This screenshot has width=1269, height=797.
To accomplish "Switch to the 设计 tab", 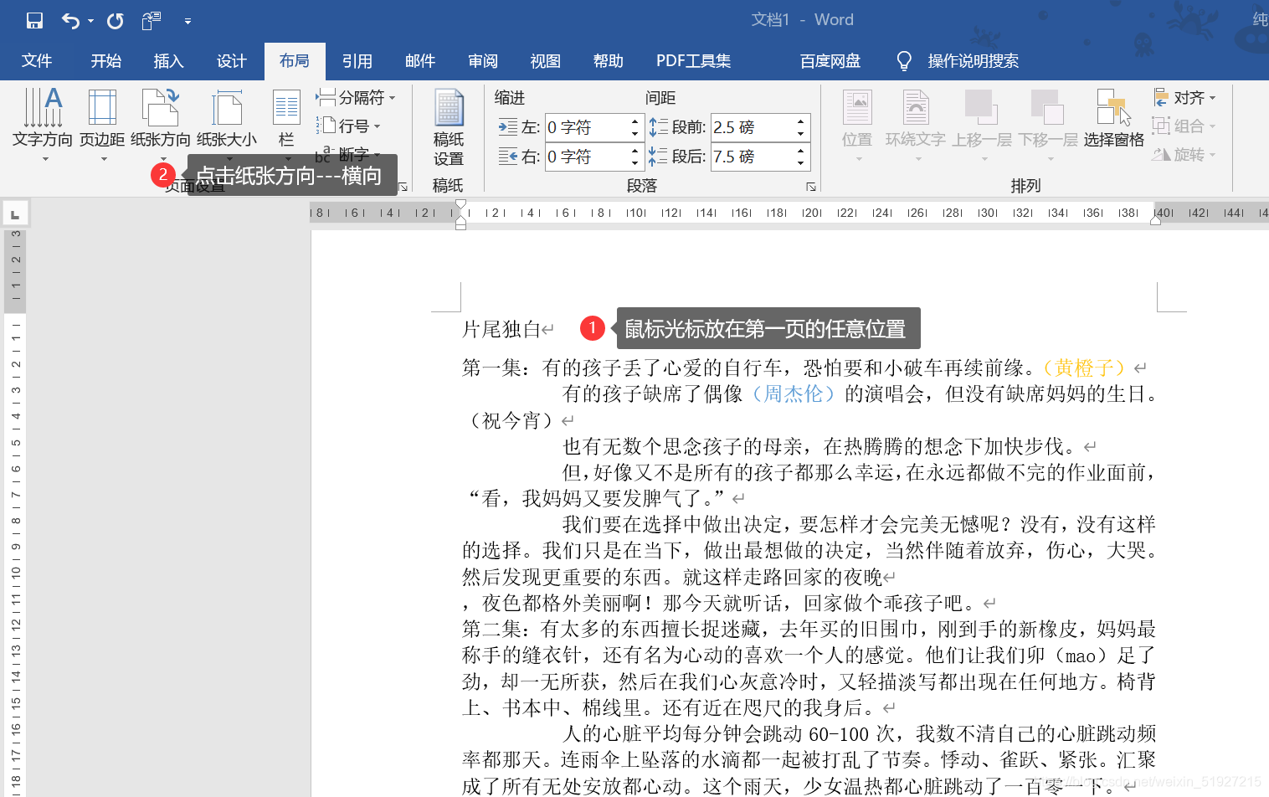I will point(232,61).
